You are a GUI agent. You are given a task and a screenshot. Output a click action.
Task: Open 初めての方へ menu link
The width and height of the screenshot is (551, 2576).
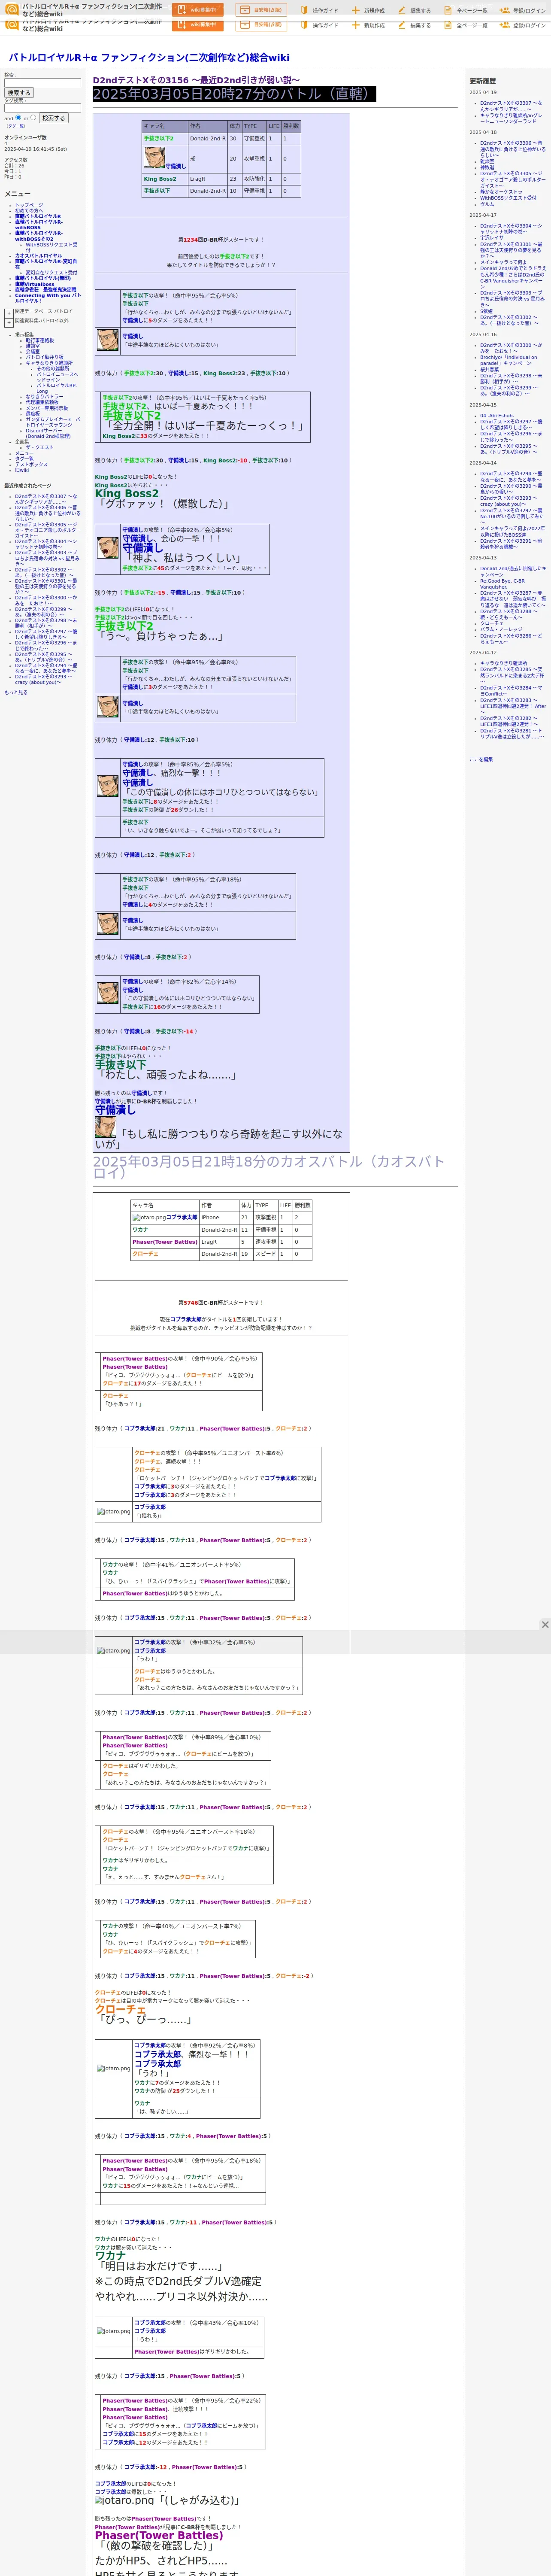29,210
